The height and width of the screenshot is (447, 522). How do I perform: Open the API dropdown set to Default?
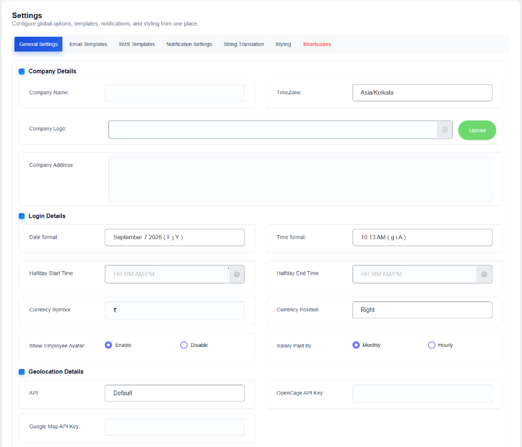coord(174,393)
